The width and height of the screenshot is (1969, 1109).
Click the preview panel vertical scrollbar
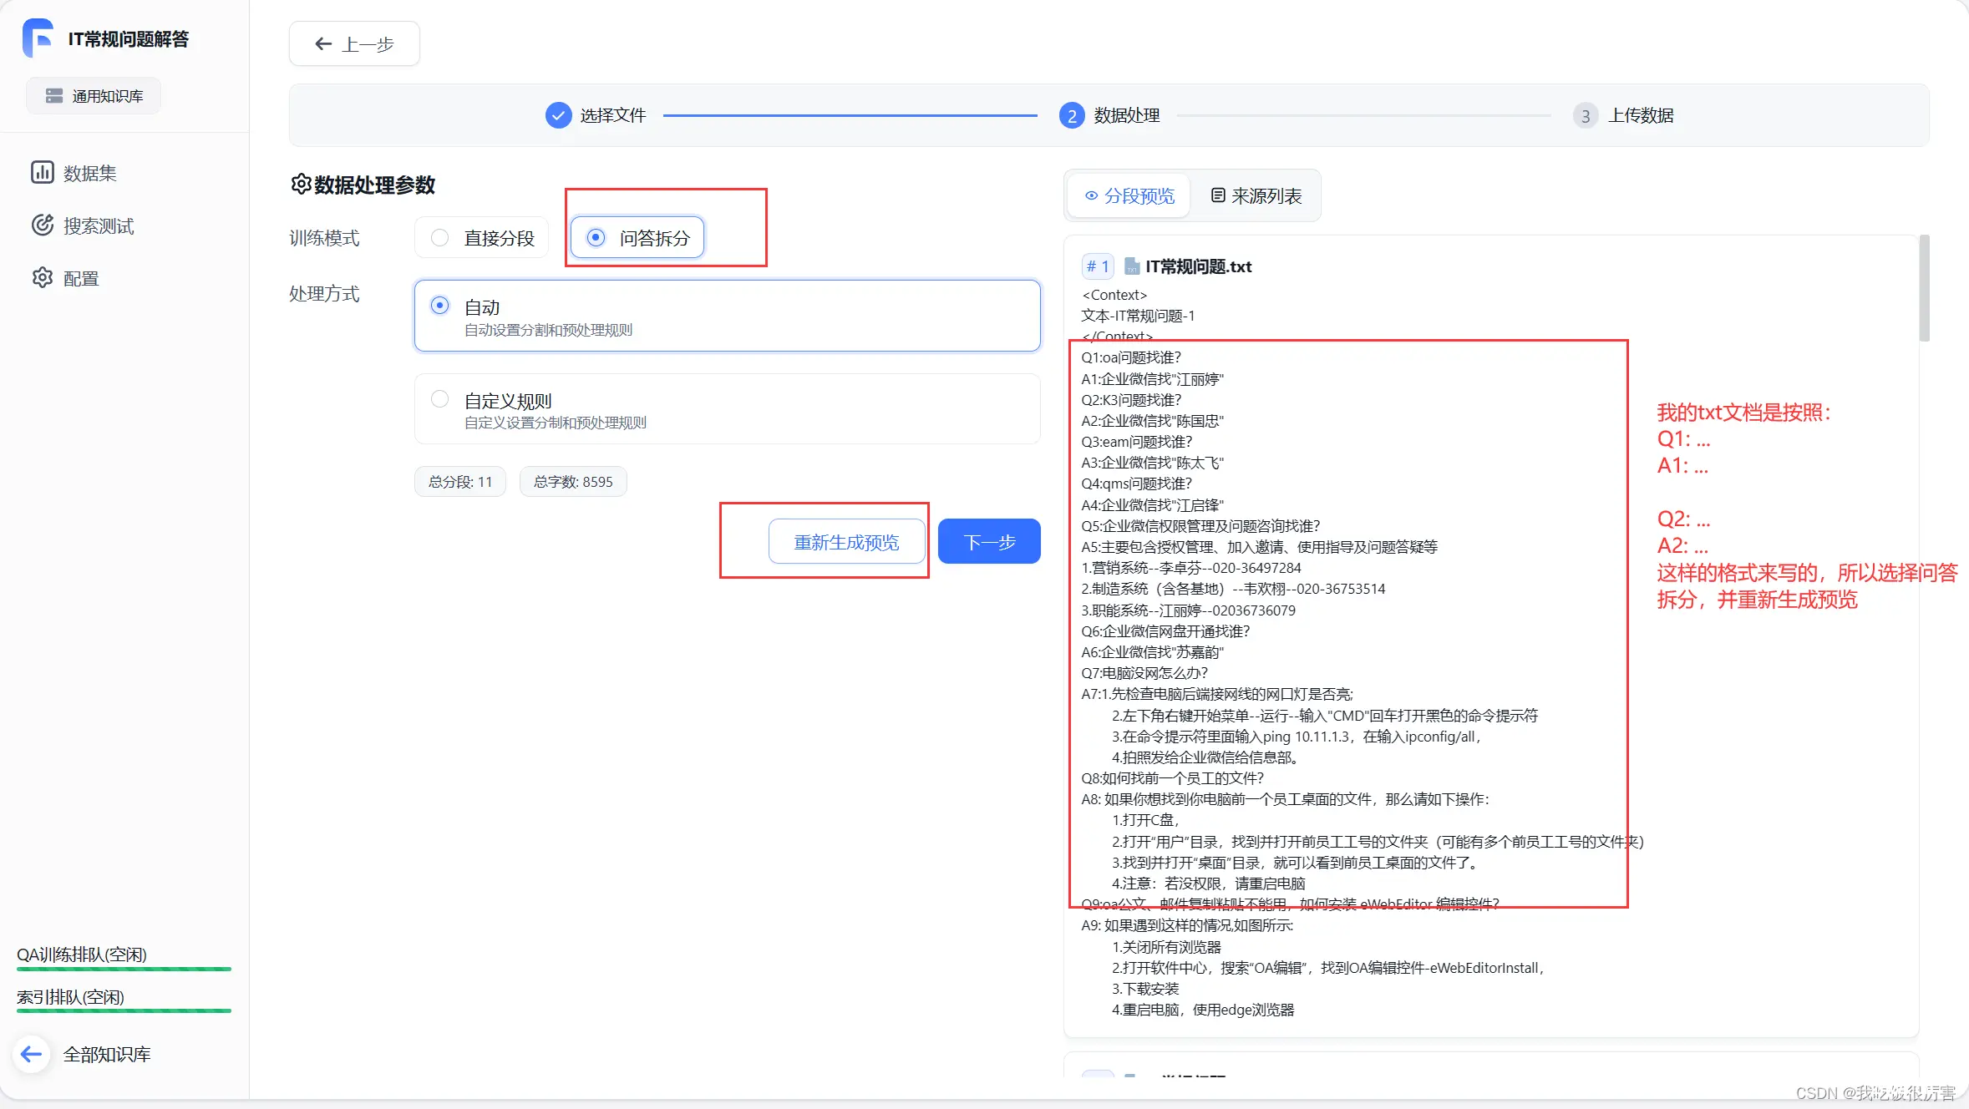(1925, 288)
